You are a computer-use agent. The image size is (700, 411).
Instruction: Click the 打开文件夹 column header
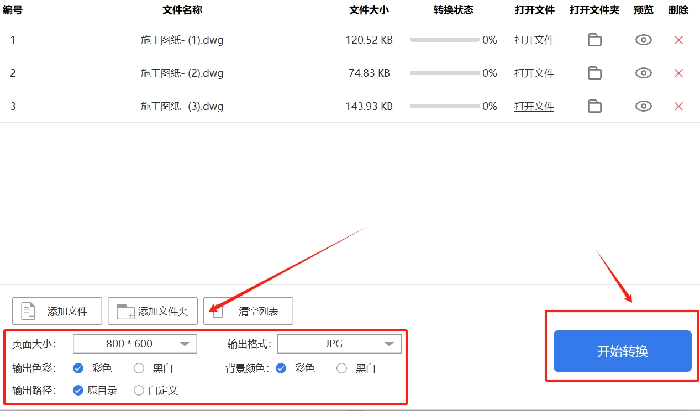pyautogui.click(x=594, y=10)
